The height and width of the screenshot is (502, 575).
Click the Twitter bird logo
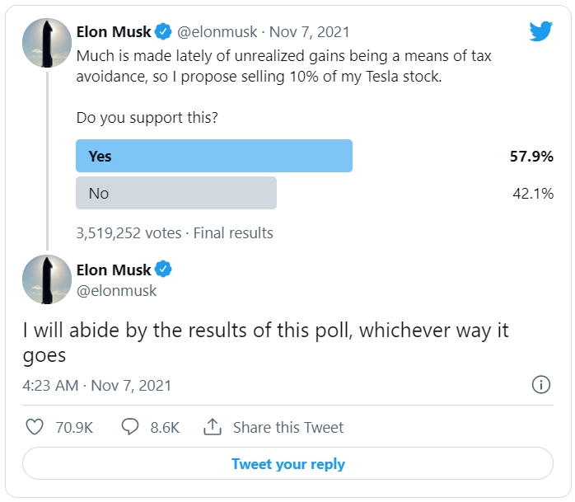pyautogui.click(x=541, y=31)
